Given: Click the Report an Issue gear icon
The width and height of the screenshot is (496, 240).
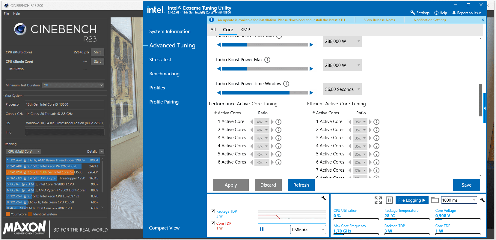Looking at the screenshot, I should [454, 13].
